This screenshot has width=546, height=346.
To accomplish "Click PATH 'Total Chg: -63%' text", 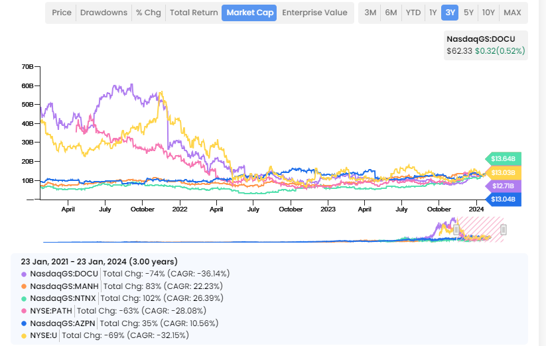I will pos(108,311).
